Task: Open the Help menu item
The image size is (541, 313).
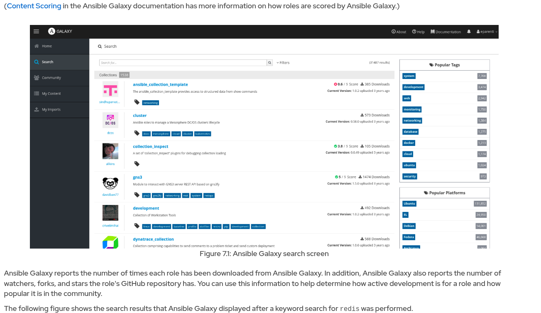Action: point(419,32)
